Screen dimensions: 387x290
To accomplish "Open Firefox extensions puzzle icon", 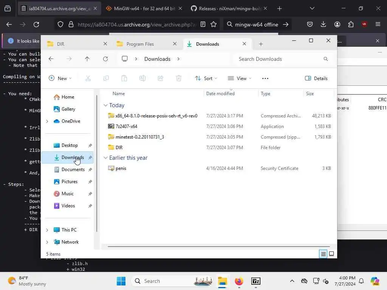I will coord(351,24).
